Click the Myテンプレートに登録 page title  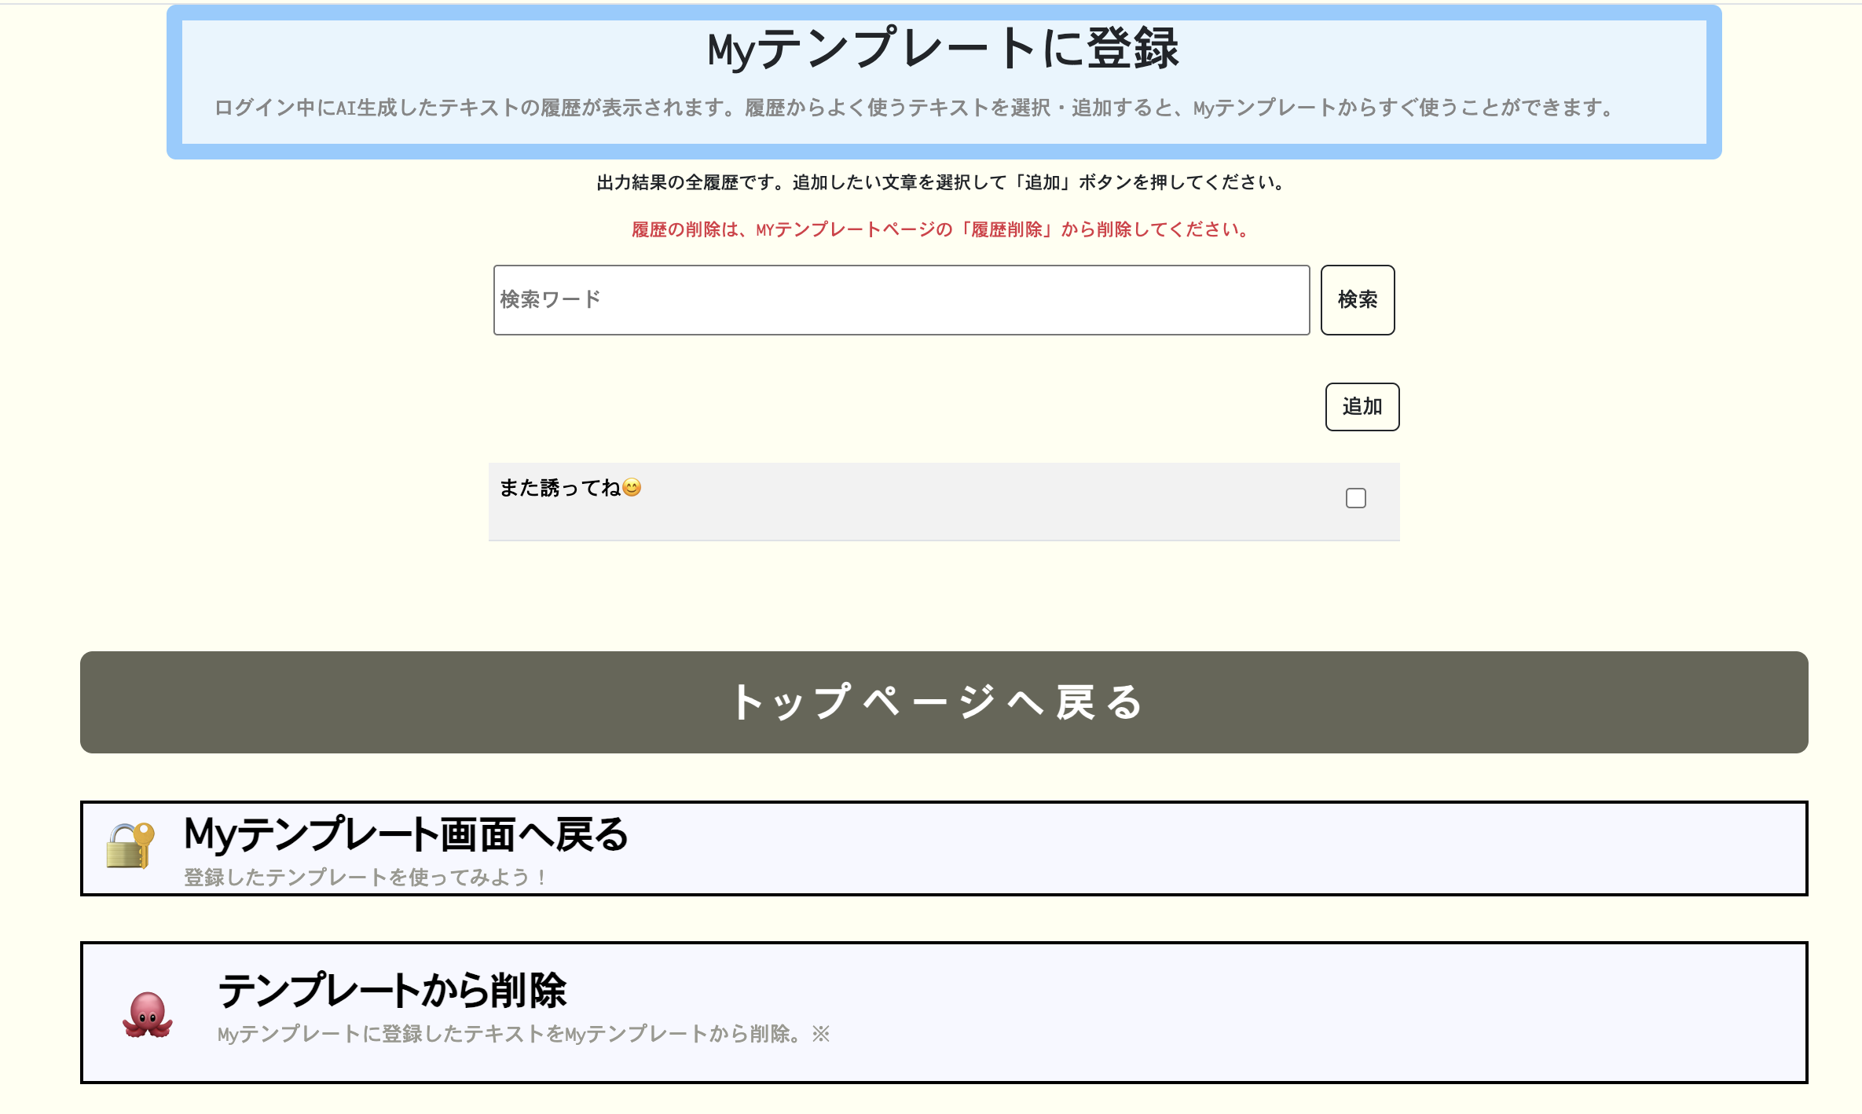(943, 49)
